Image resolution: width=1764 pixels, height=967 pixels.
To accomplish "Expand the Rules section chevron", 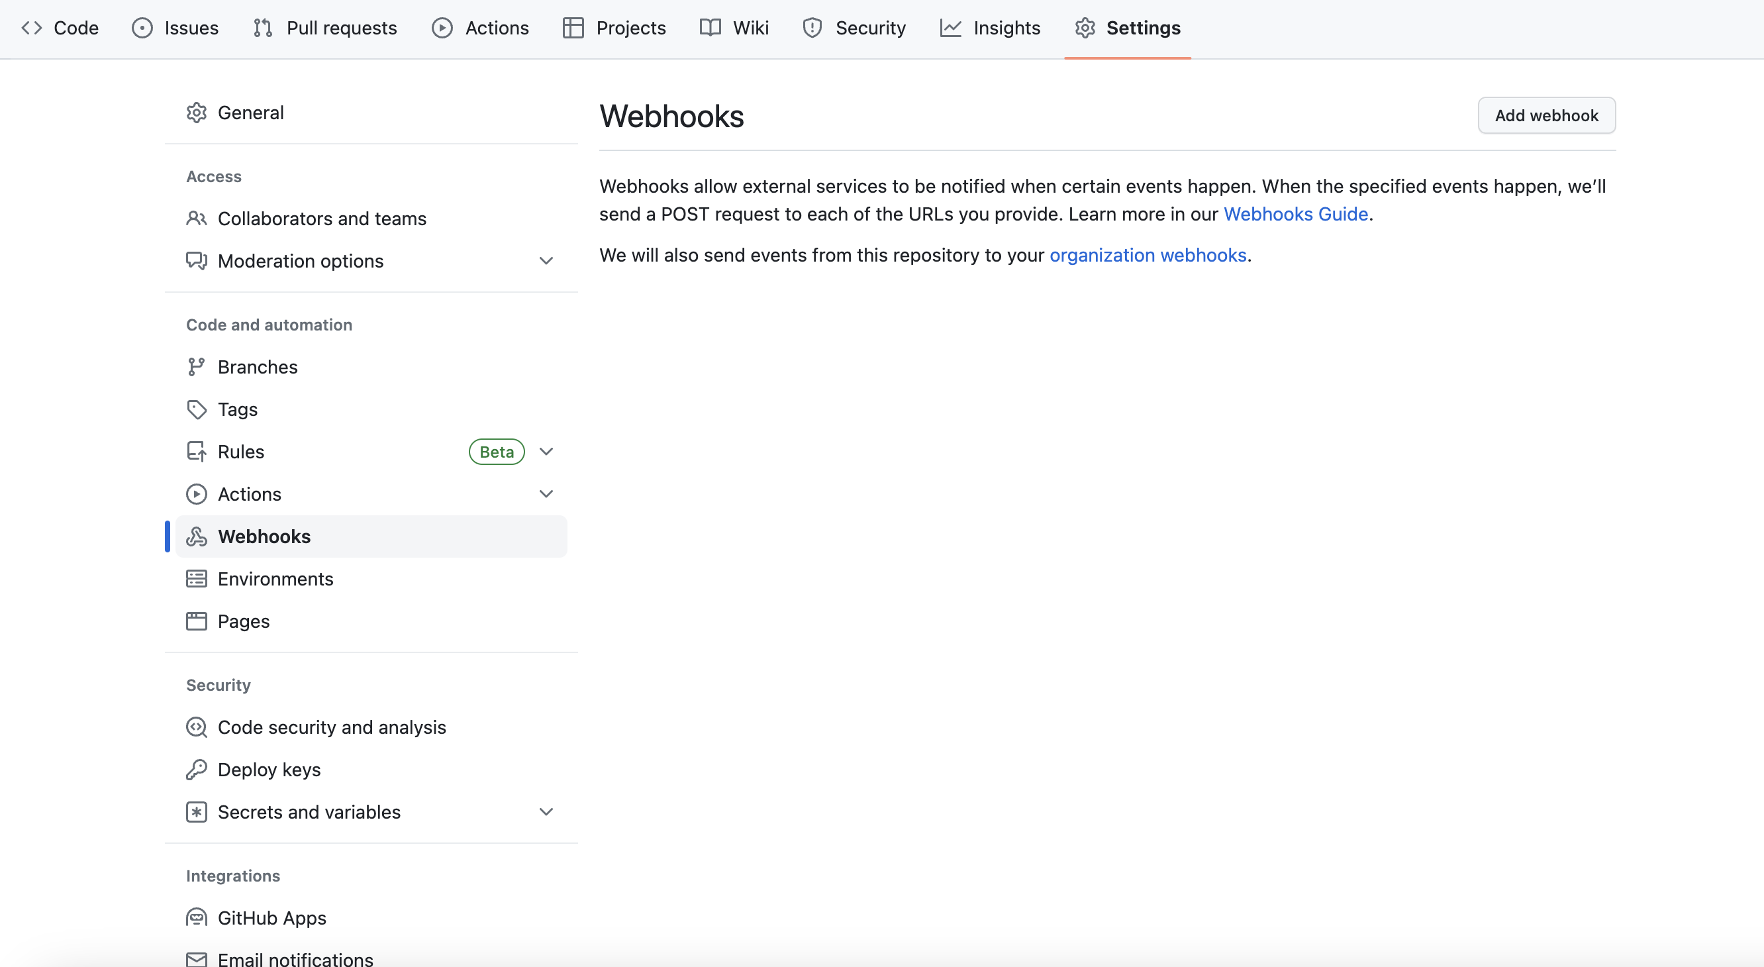I will point(546,452).
